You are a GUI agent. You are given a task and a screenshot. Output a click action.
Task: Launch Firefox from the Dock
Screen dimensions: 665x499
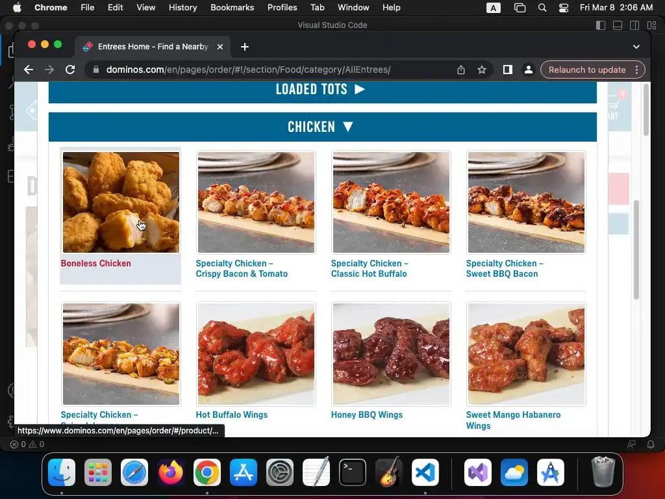tap(171, 472)
